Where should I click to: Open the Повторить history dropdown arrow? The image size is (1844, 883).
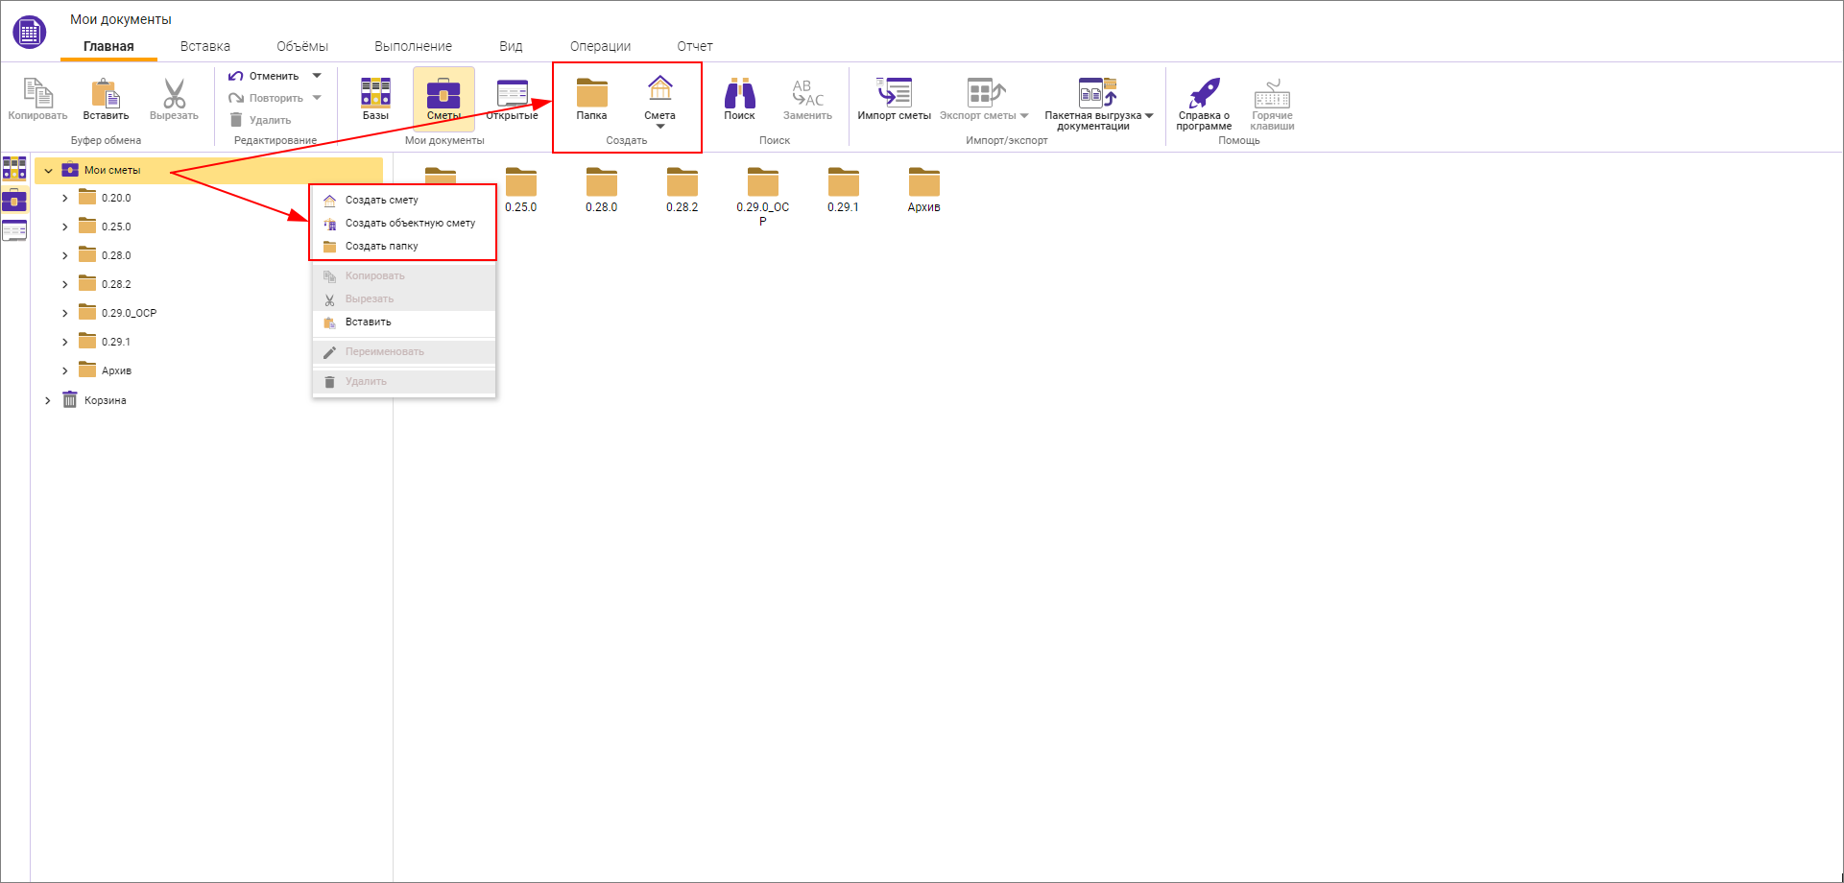(x=317, y=98)
